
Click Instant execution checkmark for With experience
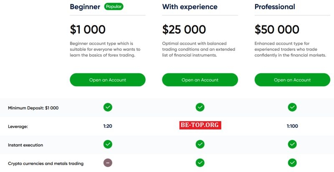click(200, 145)
